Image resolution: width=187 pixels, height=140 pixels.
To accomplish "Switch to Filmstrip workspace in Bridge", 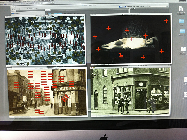I will (129, 6).
